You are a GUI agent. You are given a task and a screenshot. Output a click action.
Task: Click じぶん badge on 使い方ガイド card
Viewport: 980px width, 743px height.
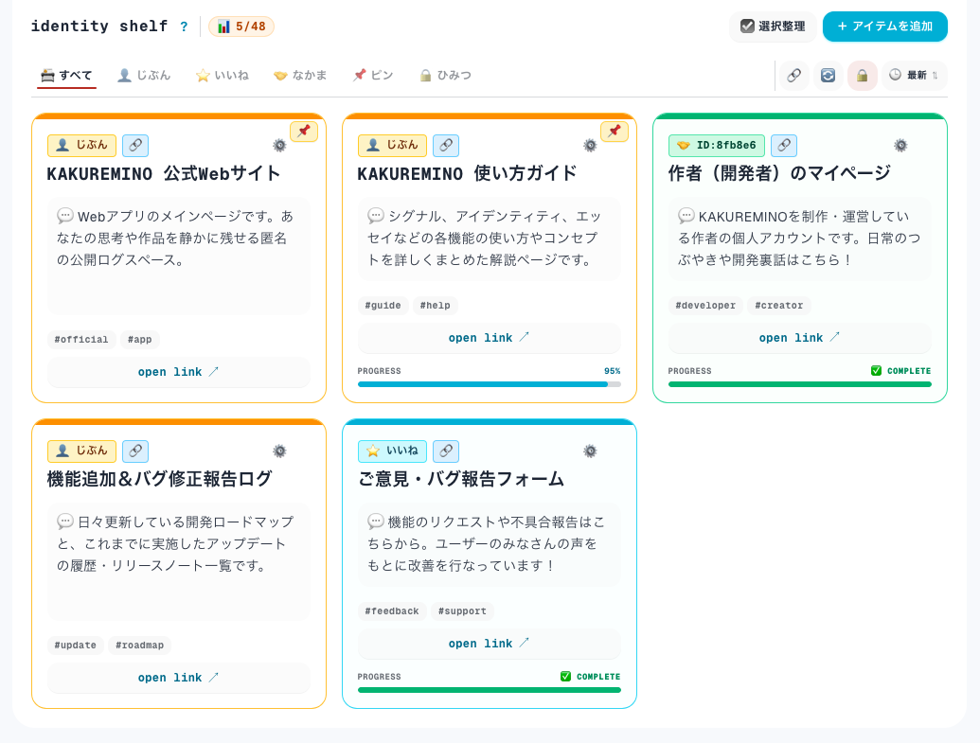[393, 146]
